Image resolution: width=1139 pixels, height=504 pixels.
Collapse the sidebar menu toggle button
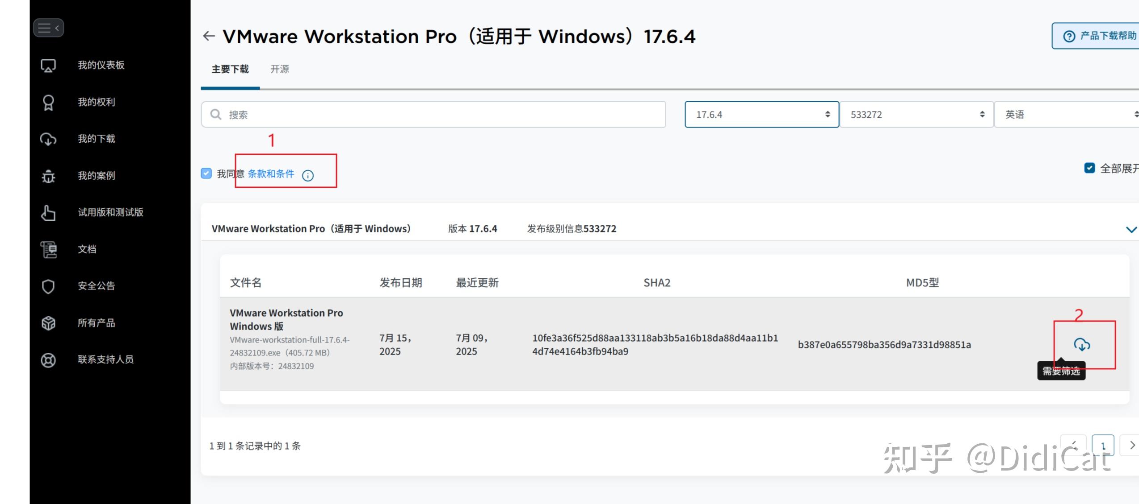coord(48,28)
